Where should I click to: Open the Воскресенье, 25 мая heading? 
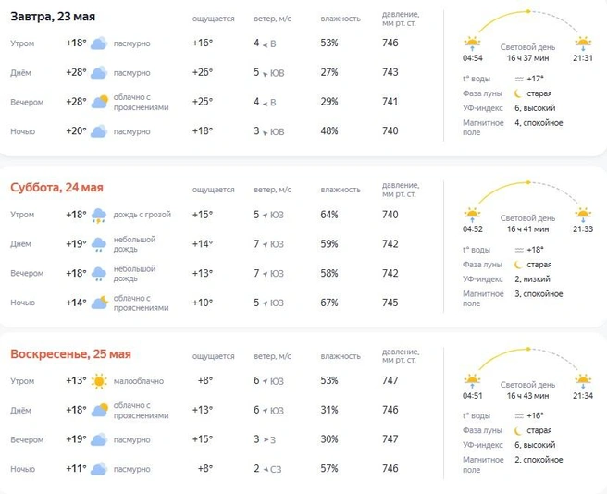click(x=71, y=354)
